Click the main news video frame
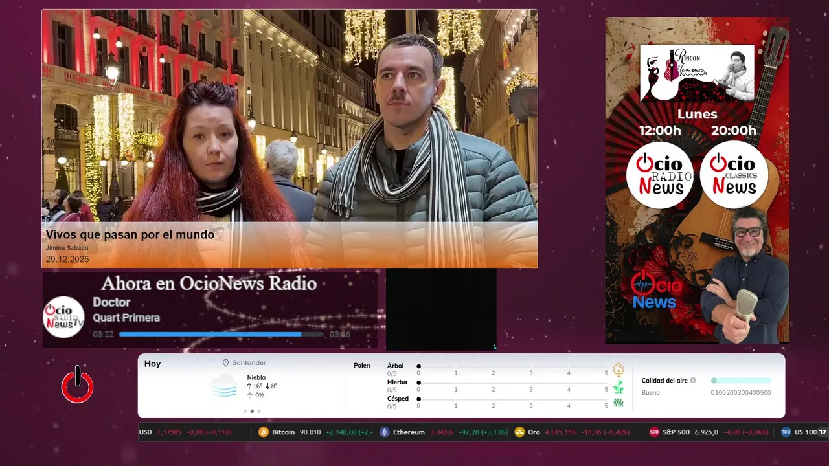Screen dimensions: 829x466 [290, 139]
